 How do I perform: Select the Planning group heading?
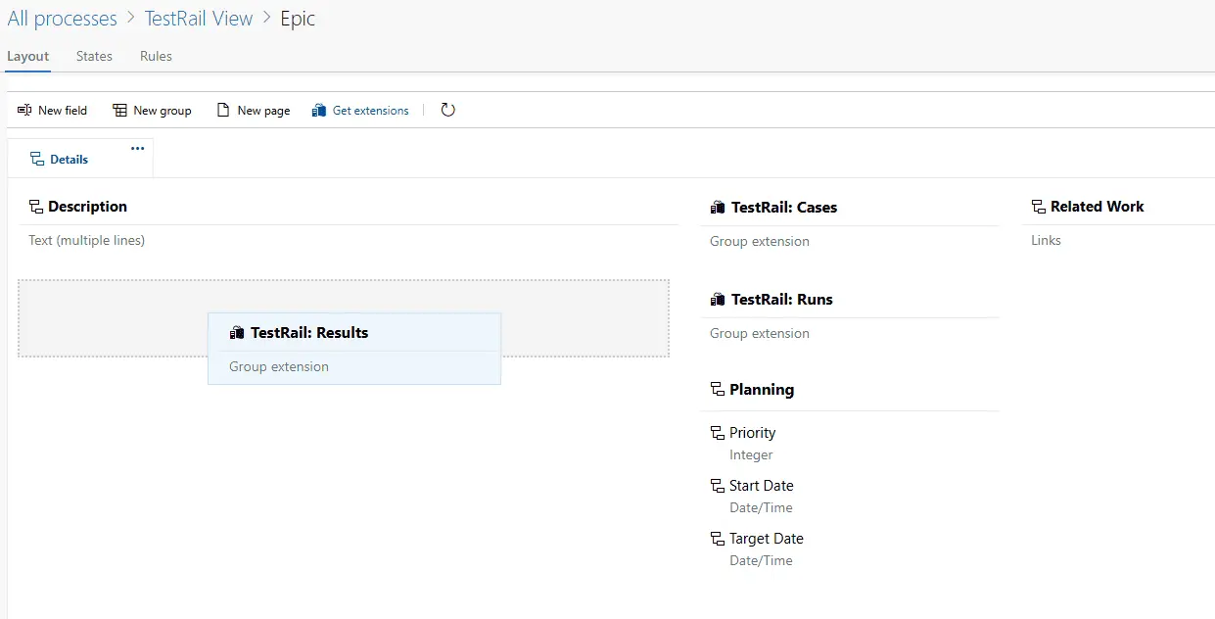[x=762, y=390]
